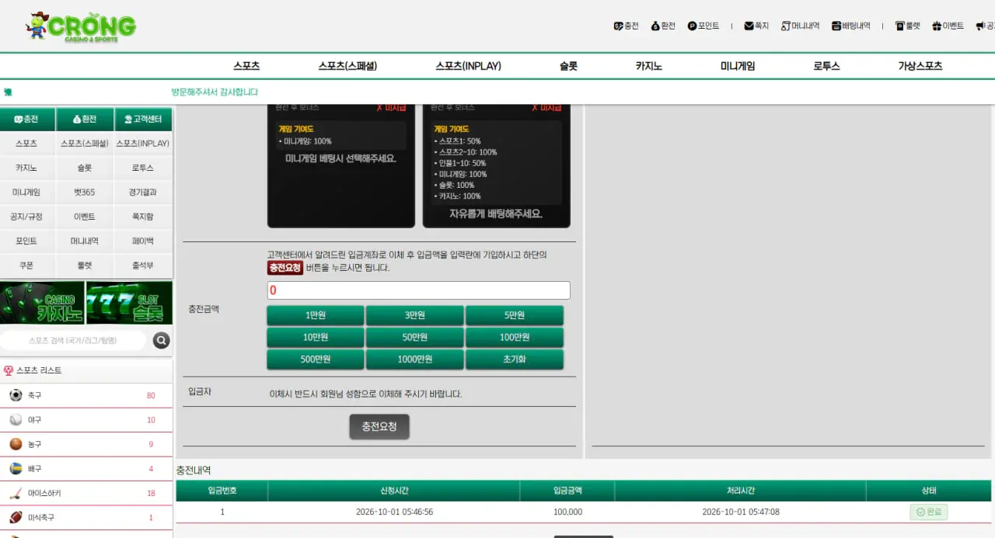Go to 슬롯 in the main navigation
995x538 pixels.
[568, 66]
